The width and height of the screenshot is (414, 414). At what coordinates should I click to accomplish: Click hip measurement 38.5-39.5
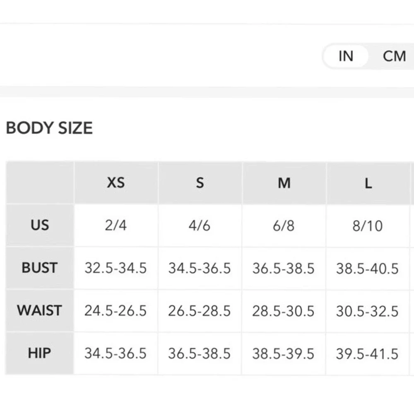[x=283, y=354]
